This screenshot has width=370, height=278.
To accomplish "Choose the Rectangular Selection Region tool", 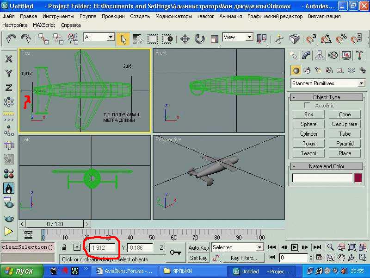I will click(153, 39).
